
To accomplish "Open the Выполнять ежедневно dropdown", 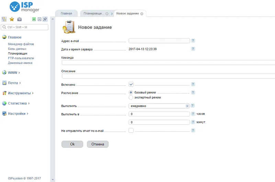I will pyautogui.click(x=159, y=106).
